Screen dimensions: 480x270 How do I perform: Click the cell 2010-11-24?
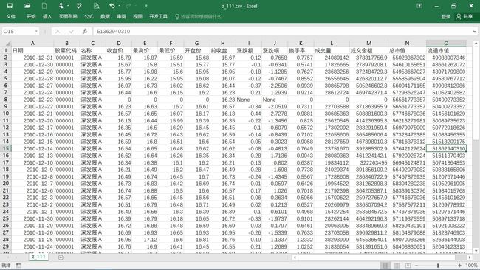pyautogui.click(x=32, y=246)
